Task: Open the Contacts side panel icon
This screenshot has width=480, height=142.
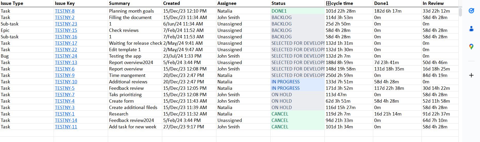Action: point(471,29)
